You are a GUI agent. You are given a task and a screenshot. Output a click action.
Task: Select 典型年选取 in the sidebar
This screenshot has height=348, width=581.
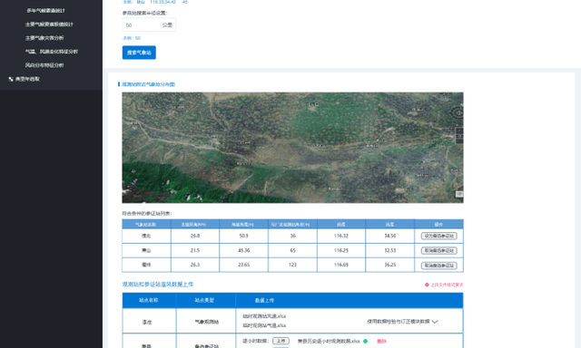[x=27, y=79]
